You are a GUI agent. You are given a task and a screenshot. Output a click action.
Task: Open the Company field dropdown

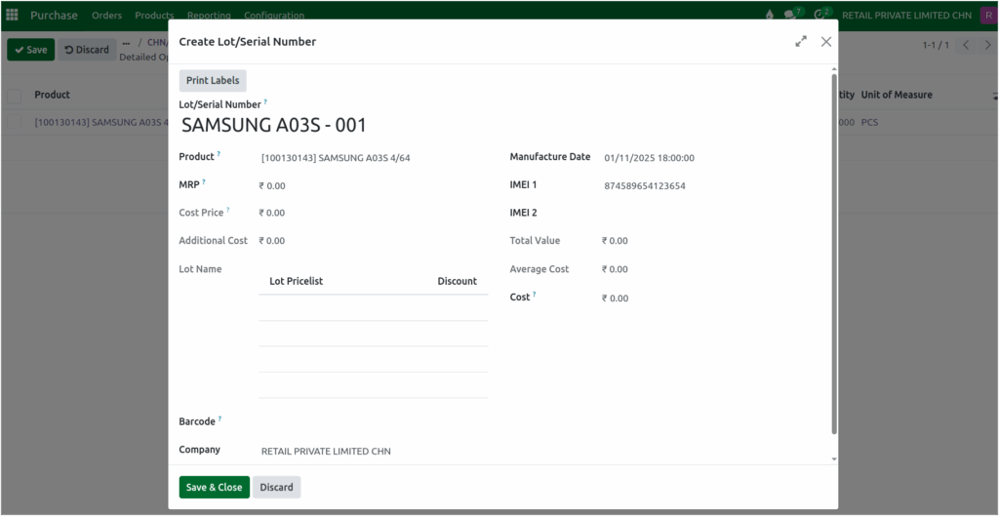[x=373, y=451]
